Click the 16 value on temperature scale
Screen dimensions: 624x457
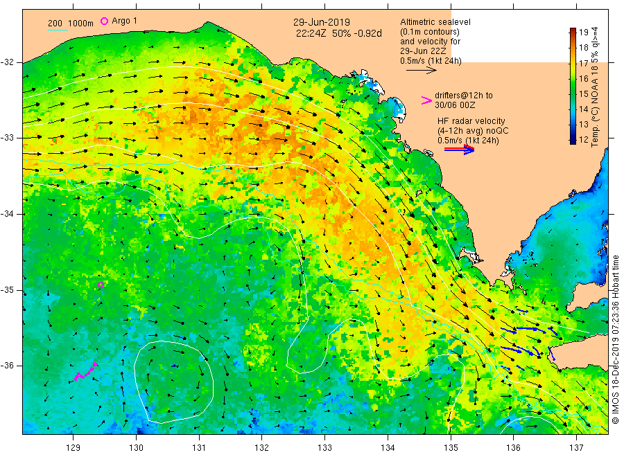(583, 78)
